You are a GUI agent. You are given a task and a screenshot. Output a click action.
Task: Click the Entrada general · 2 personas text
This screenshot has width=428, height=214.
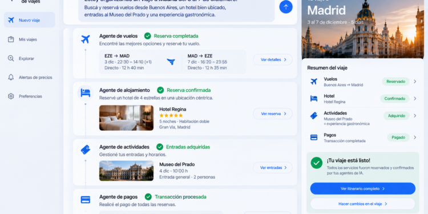[x=187, y=177]
